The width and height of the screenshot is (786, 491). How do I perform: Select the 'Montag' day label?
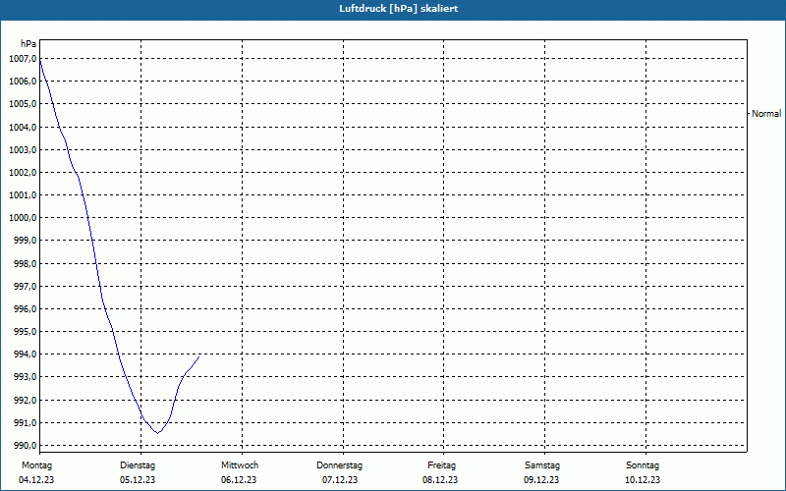(36, 465)
